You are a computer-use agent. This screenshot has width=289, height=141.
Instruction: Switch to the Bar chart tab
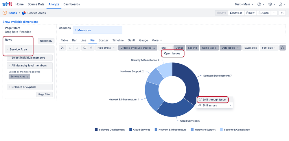pyautogui.click(x=74, y=40)
